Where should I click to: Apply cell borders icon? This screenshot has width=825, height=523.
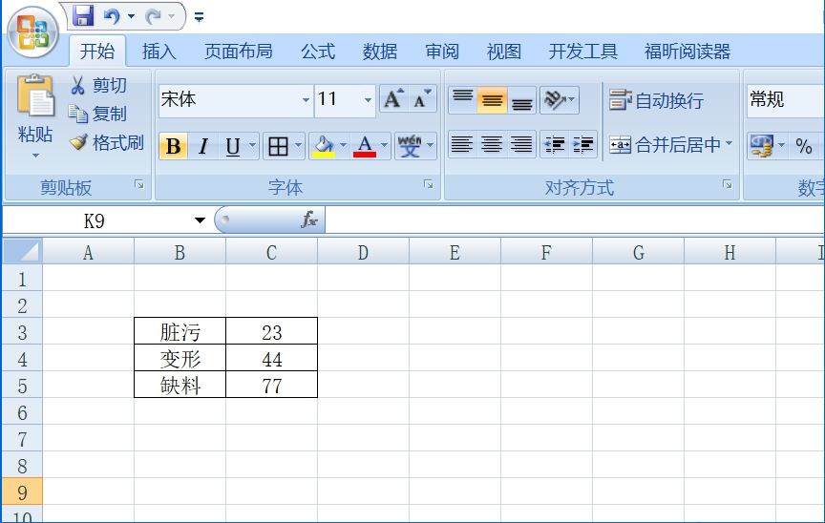[278, 146]
